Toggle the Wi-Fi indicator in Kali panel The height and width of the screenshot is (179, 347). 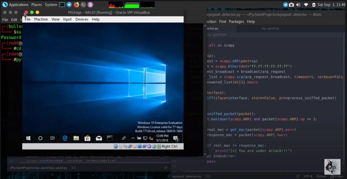(x=306, y=5)
